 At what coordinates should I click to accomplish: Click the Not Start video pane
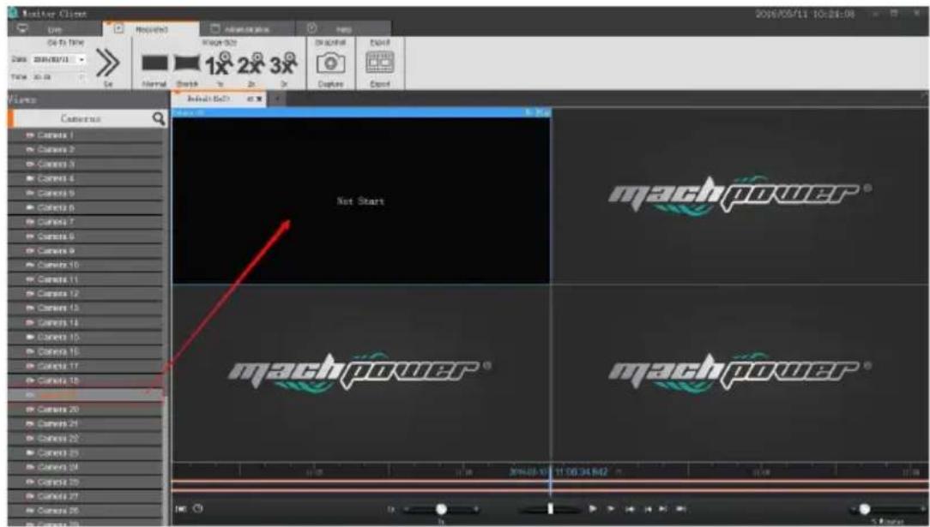pos(360,201)
